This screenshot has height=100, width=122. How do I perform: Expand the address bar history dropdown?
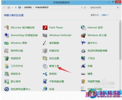click(x=82, y=8)
